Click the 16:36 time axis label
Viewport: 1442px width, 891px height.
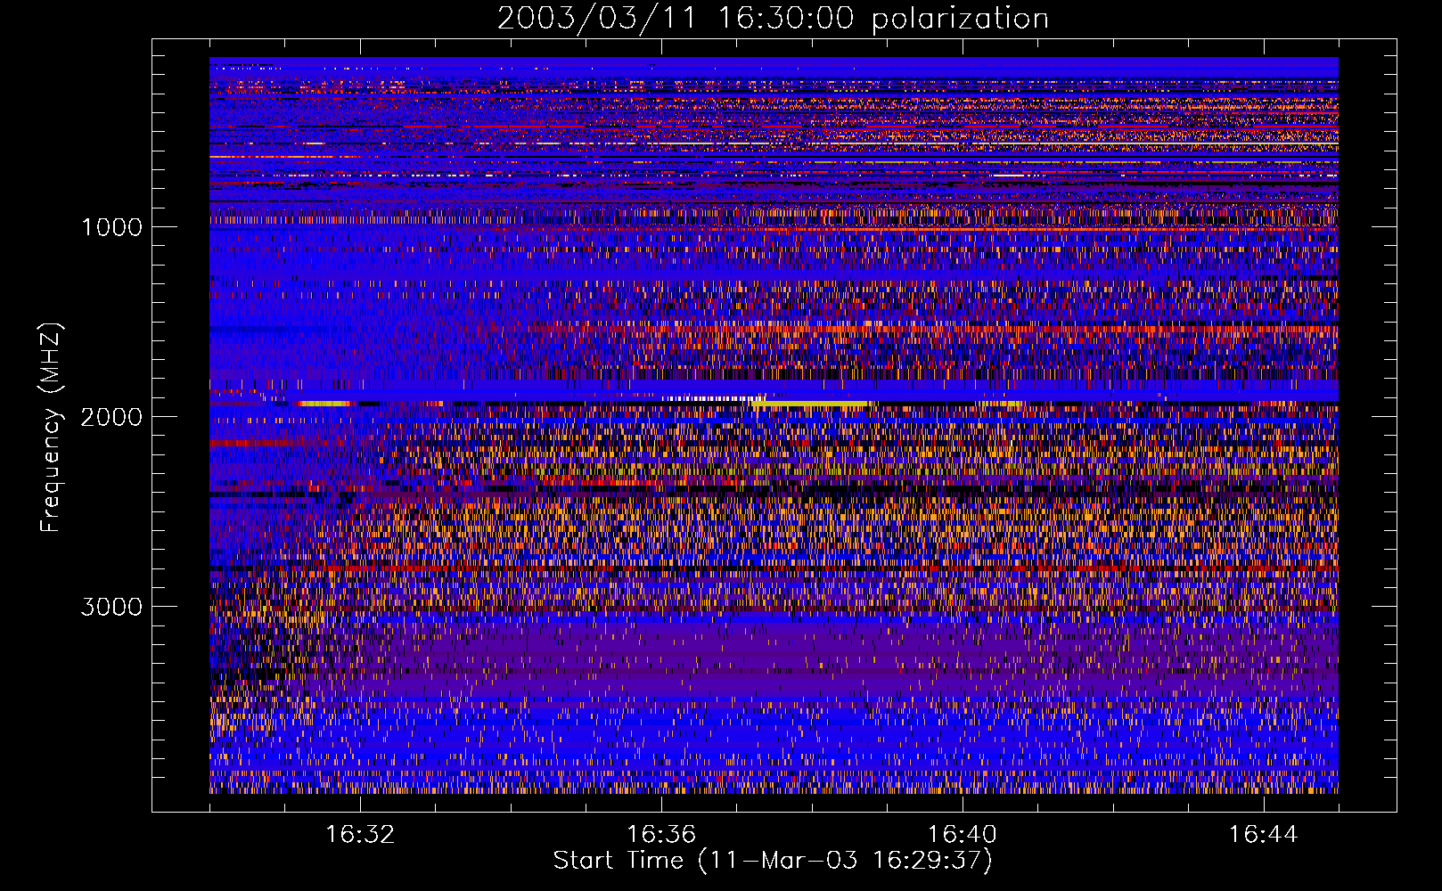click(661, 835)
